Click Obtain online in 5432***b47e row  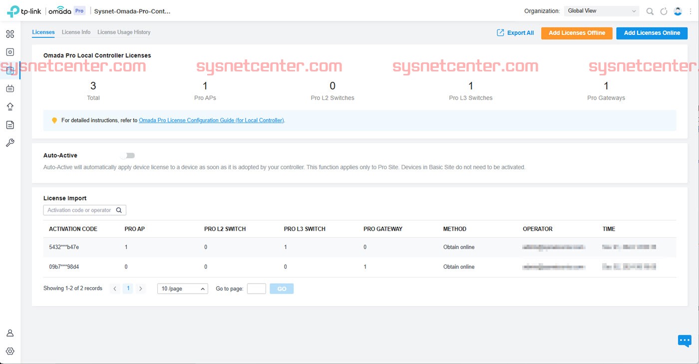(x=459, y=247)
